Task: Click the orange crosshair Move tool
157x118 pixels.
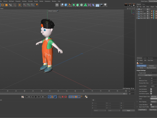Action: point(20,5)
